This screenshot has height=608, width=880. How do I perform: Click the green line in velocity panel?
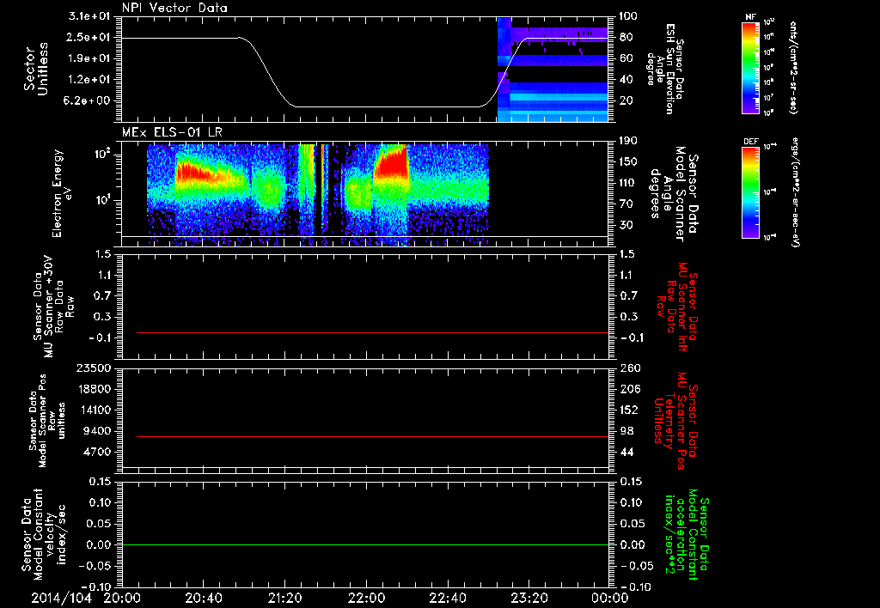click(x=365, y=544)
